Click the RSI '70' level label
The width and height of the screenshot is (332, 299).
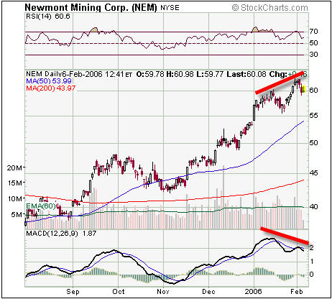(313, 31)
